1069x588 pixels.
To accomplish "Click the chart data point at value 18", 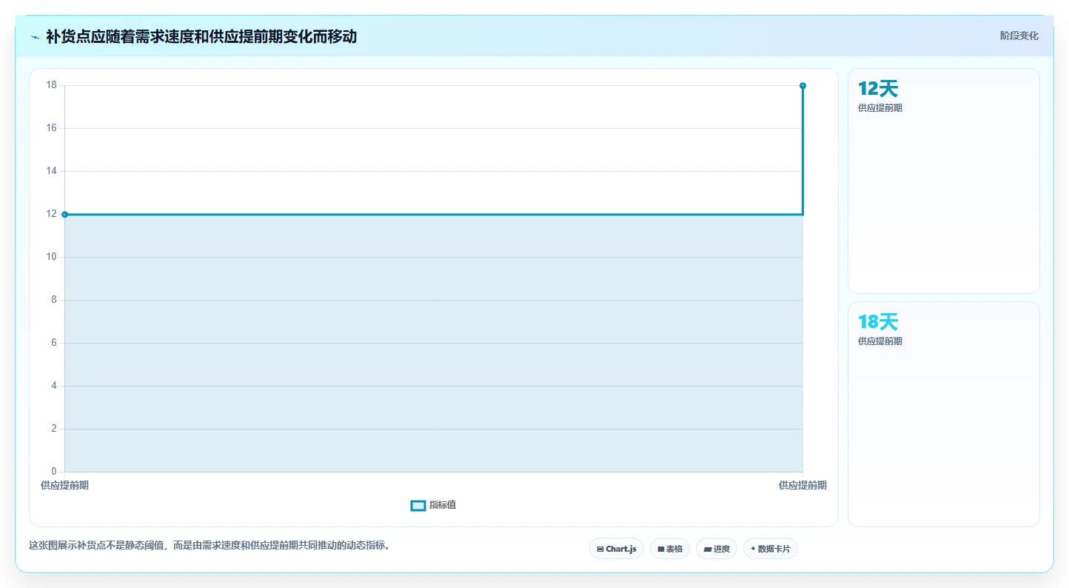I will pyautogui.click(x=802, y=86).
